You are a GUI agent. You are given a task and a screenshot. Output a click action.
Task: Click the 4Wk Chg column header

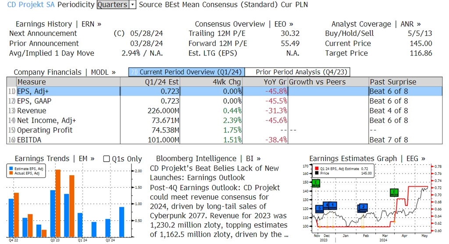[211, 82]
